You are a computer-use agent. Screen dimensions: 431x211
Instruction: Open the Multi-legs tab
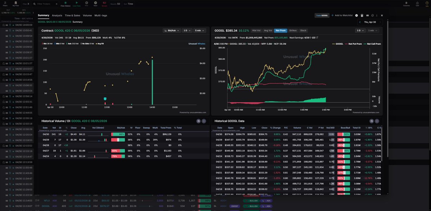tap(101, 15)
